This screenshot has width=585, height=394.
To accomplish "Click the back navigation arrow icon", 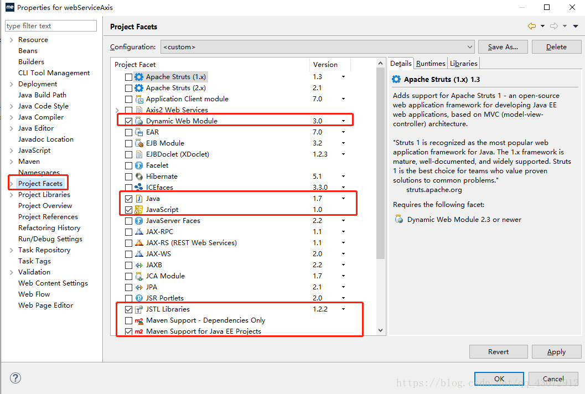I will 532,26.
